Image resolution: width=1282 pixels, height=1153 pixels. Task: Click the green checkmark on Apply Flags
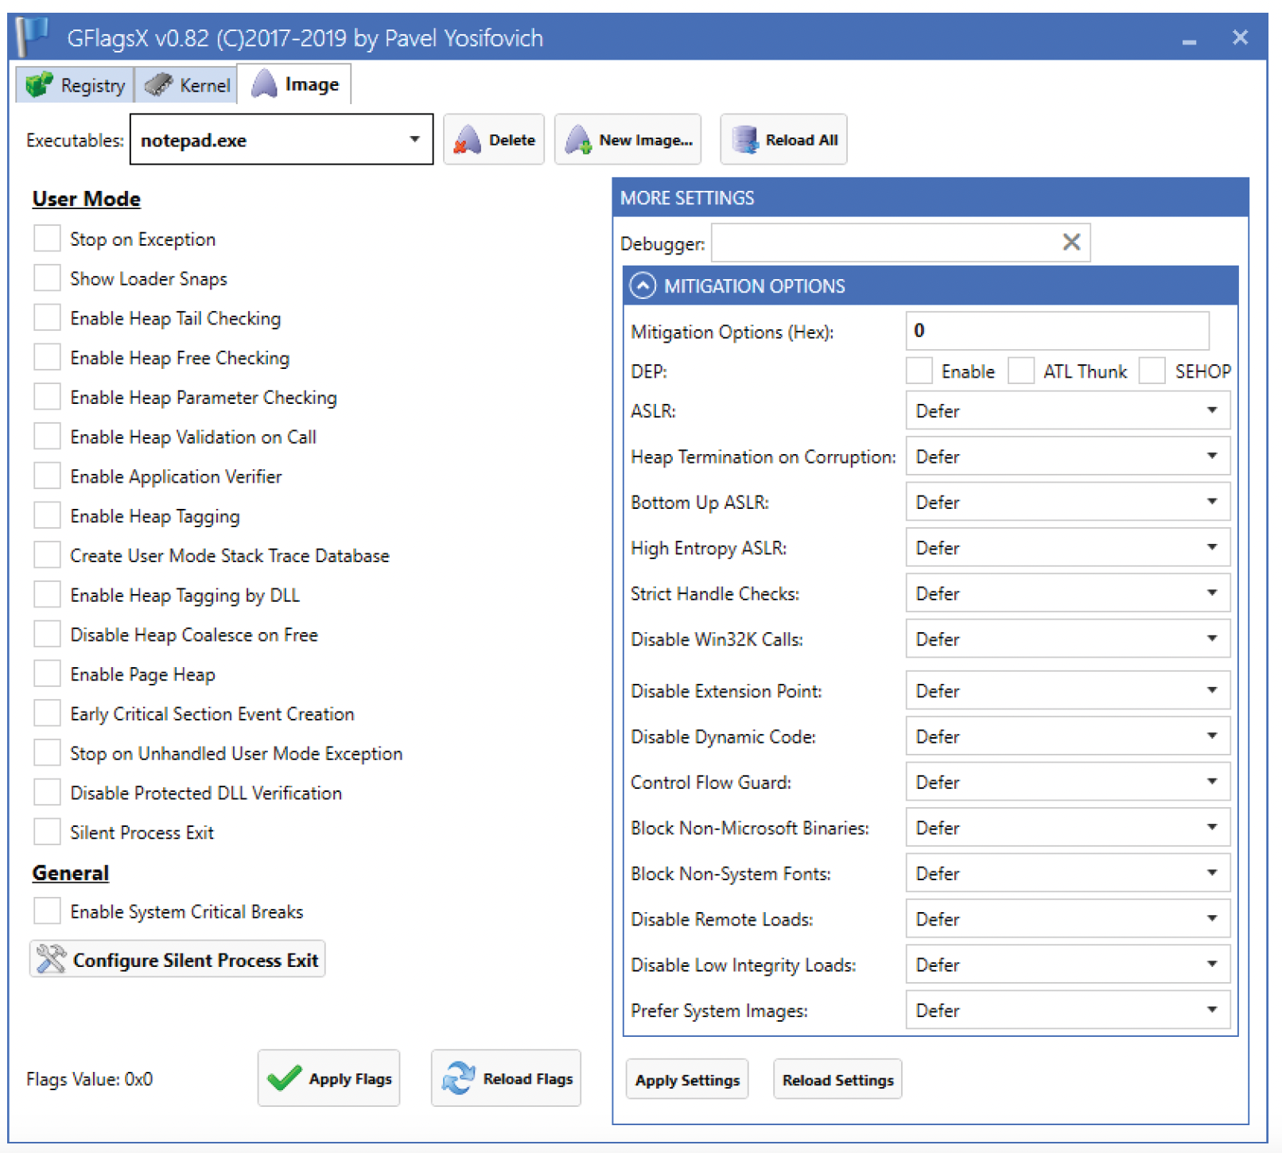pyautogui.click(x=284, y=1078)
